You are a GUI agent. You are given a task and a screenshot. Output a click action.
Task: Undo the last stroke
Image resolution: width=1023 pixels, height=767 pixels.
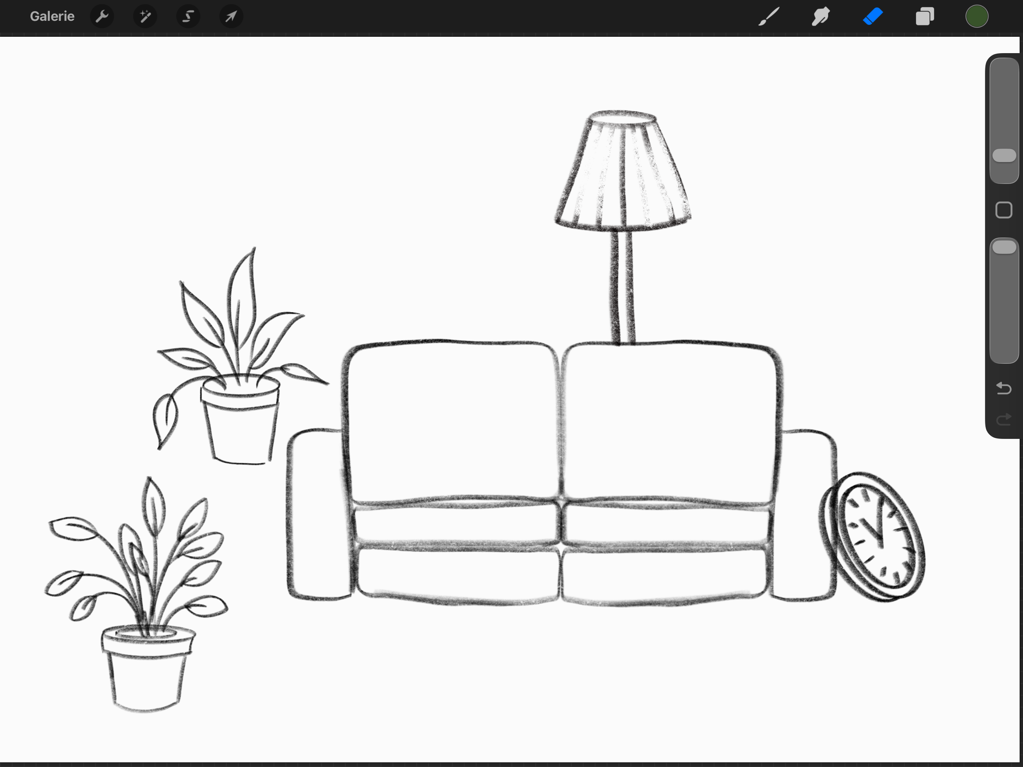[1004, 388]
